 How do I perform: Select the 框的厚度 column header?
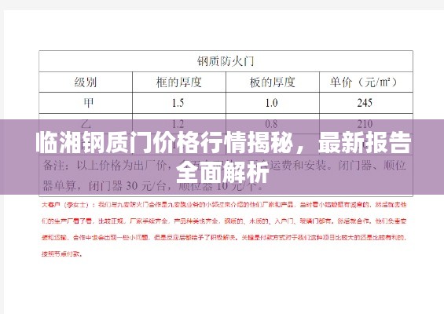click(178, 82)
